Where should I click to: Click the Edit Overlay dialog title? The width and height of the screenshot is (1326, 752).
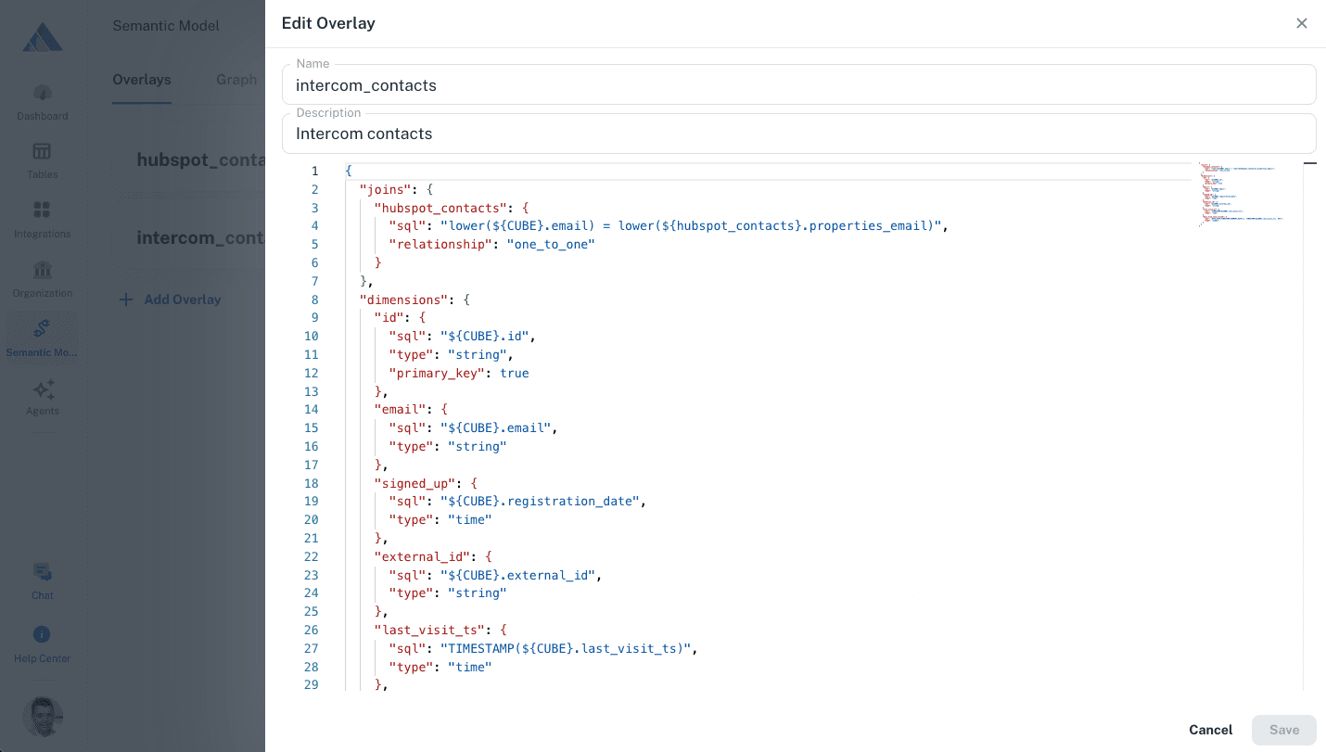(x=328, y=23)
